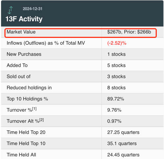Screen dimensions: 164x159
Task: Open the Turnover Alt % footnote [2] link
Action: 42,120
